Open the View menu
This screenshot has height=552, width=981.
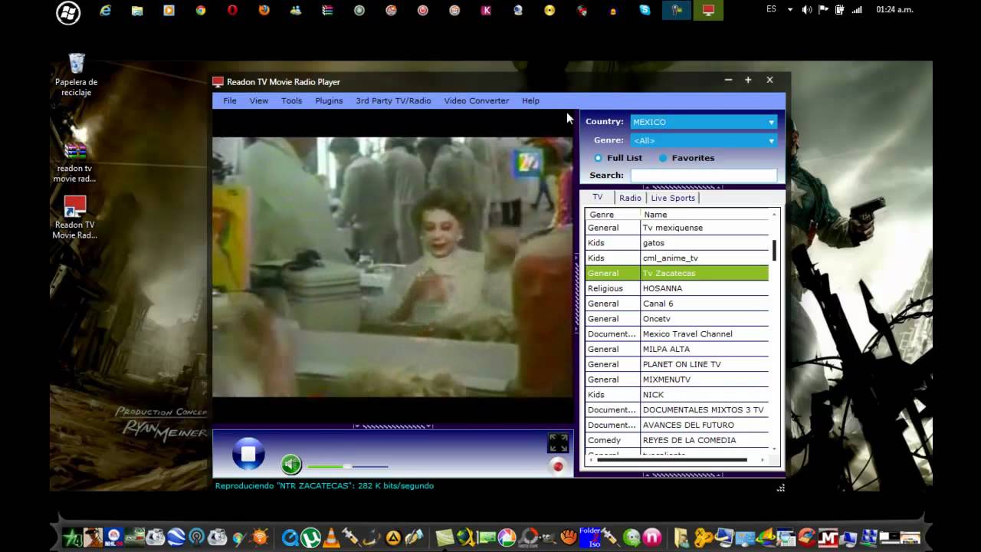259,100
